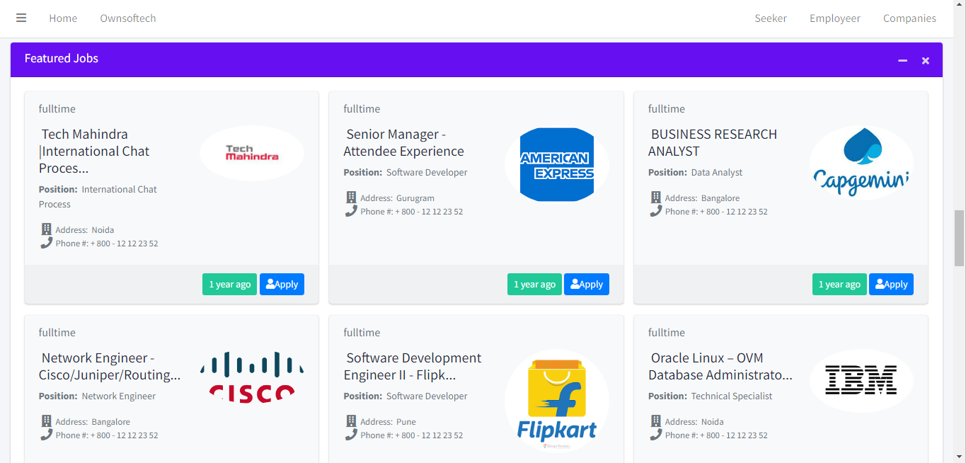Click the page vertical scrollbar thumb

960,237
